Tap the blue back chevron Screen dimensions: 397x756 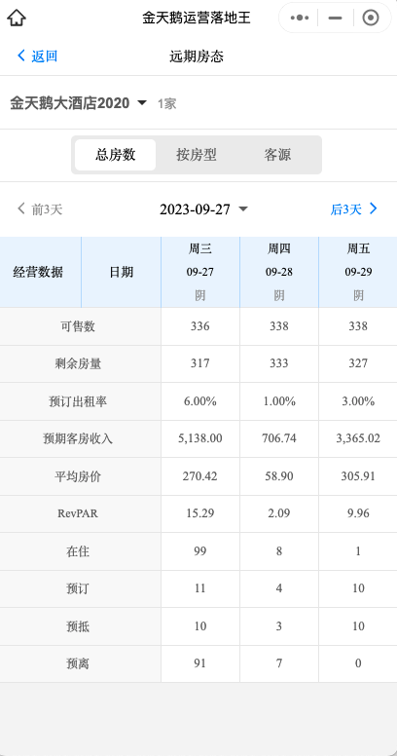[20, 56]
